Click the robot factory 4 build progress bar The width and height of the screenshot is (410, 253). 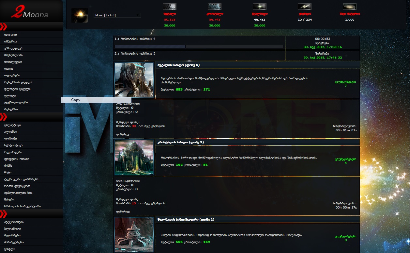199,47
